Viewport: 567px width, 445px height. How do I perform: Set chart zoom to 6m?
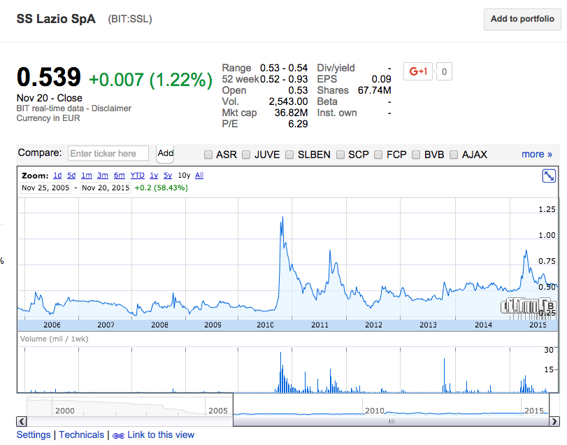click(120, 176)
